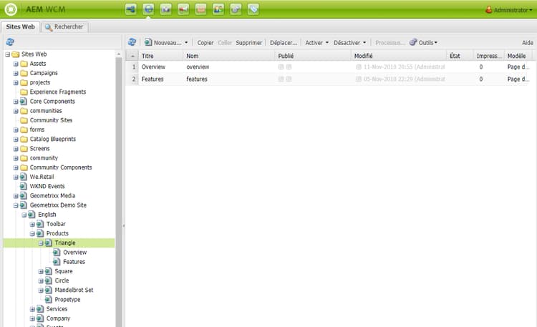Select the Company tree item

pyautogui.click(x=58, y=318)
